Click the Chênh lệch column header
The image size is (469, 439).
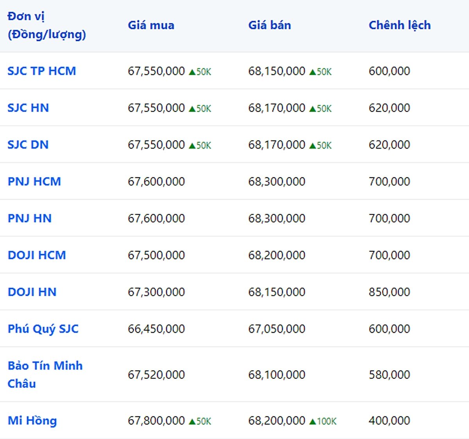[399, 25]
